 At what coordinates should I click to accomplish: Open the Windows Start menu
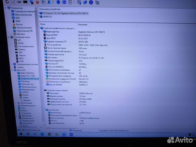point(20,134)
